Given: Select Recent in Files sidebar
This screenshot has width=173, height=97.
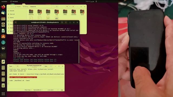Looking at the screenshot, I should (12, 11).
